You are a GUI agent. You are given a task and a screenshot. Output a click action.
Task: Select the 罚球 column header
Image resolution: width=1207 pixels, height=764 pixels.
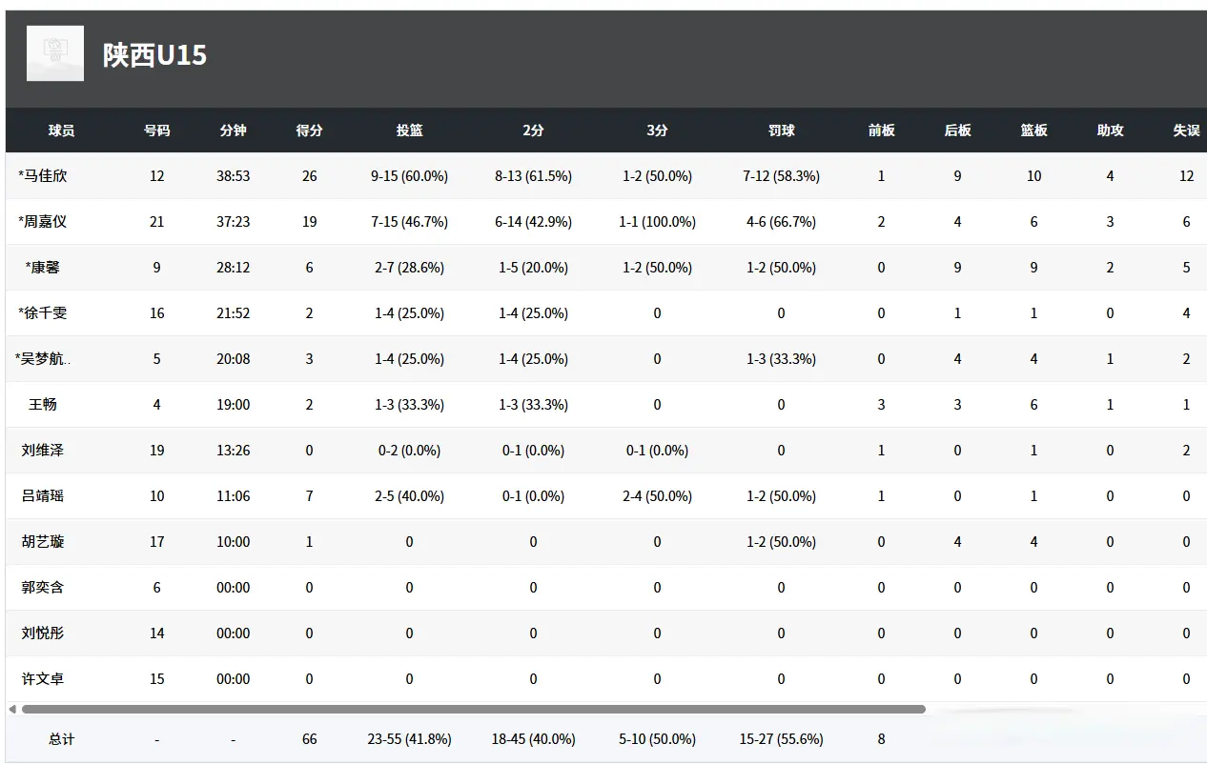pyautogui.click(x=781, y=131)
